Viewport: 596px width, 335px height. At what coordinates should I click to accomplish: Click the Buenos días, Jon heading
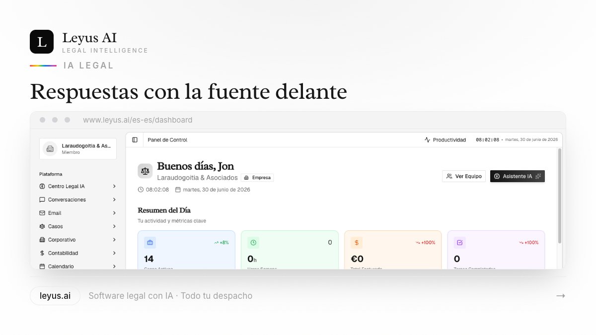tap(195, 166)
